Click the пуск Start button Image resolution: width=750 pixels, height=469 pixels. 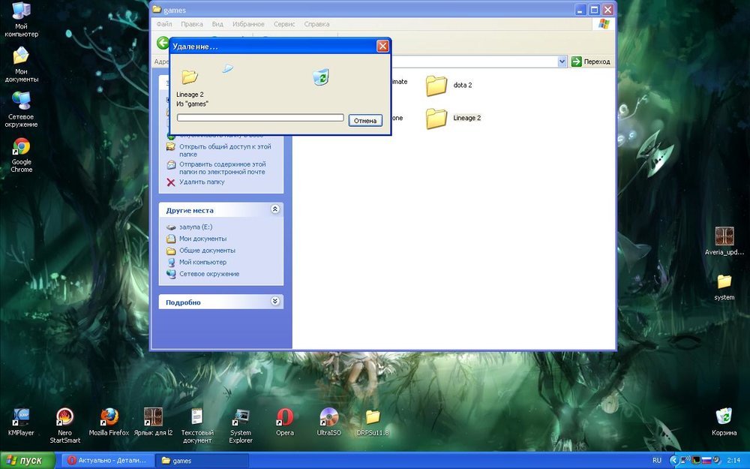pos(27,460)
